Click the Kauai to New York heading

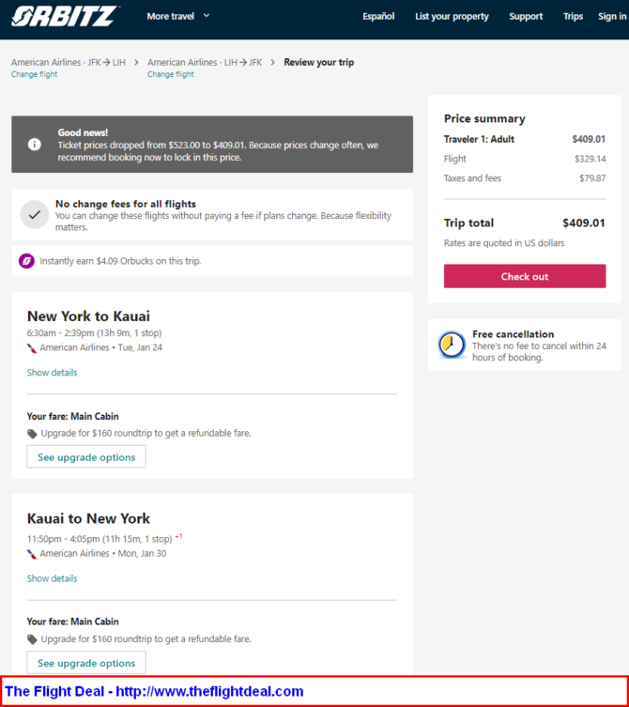(x=88, y=518)
